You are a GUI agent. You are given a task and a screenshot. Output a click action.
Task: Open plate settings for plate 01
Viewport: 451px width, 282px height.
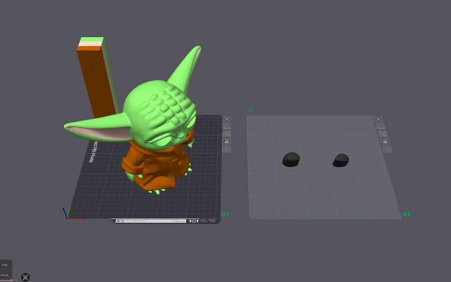click(x=227, y=149)
